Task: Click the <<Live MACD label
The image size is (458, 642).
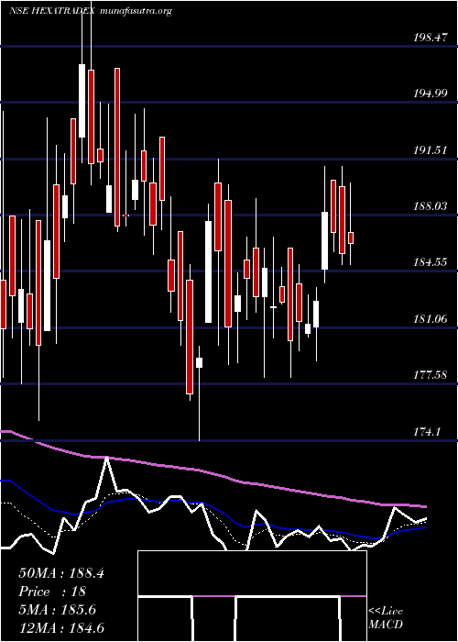Action: click(x=386, y=618)
